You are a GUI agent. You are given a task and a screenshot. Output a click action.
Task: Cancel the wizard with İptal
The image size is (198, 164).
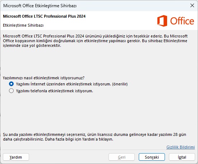point(182,157)
